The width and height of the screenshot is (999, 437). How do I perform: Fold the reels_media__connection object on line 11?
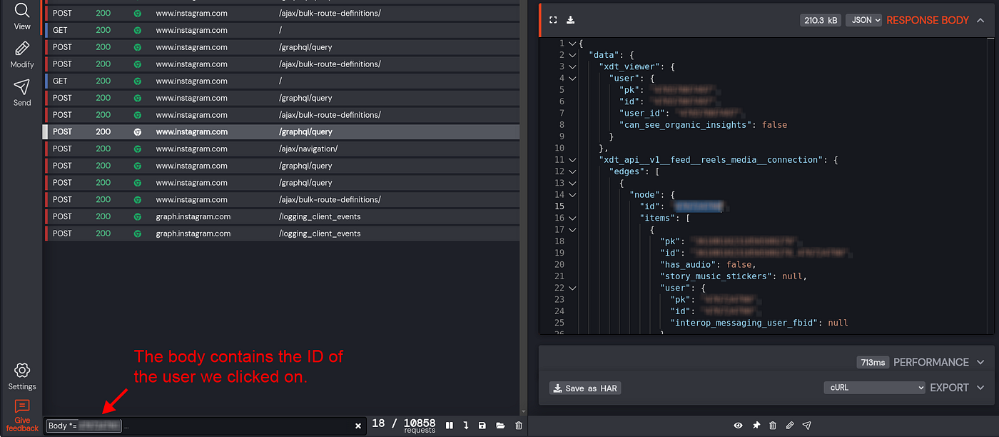point(572,160)
